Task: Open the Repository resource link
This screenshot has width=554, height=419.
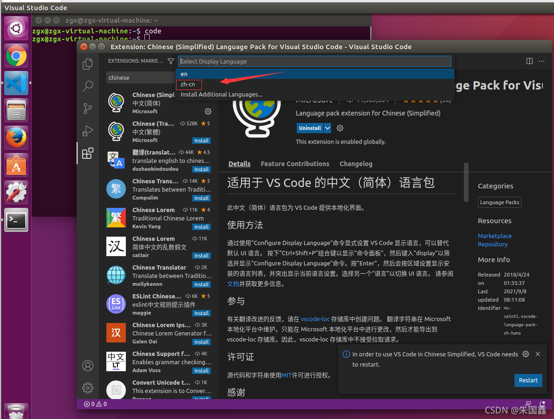Action: [493, 244]
